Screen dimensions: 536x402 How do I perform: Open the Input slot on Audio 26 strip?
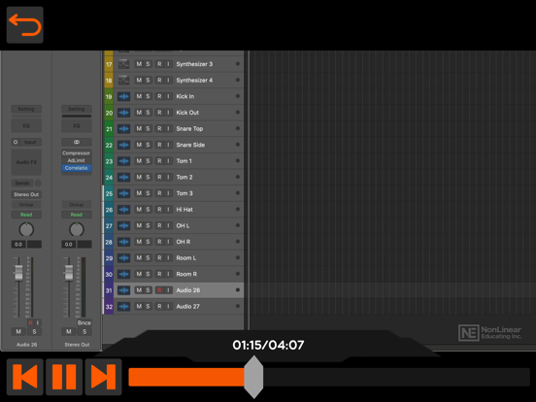(30, 142)
